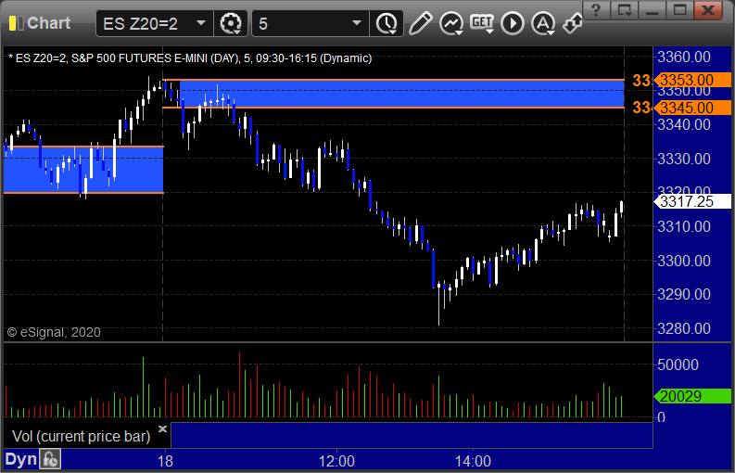Click the Dyn dynamic scaling label
The image size is (735, 473).
(20, 459)
